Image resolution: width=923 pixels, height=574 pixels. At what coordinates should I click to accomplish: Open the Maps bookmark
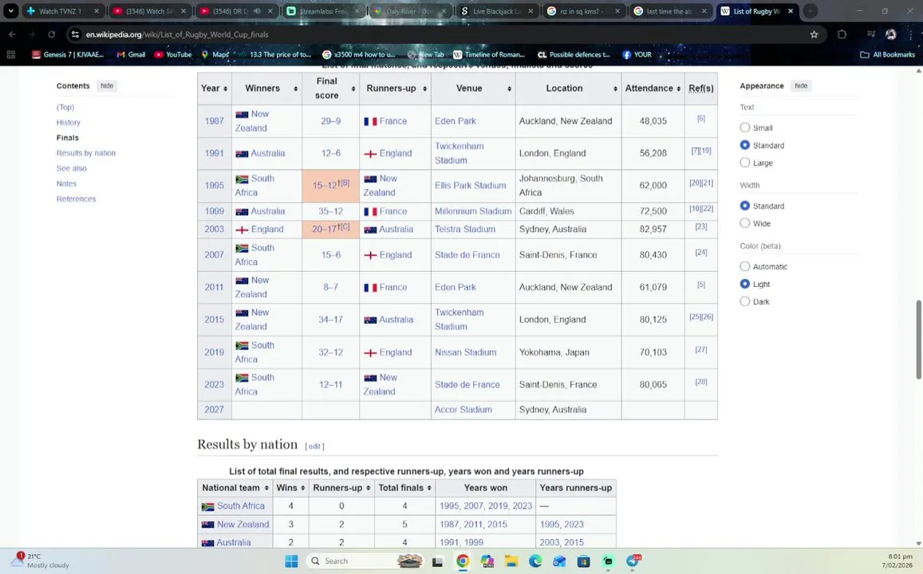(215, 55)
